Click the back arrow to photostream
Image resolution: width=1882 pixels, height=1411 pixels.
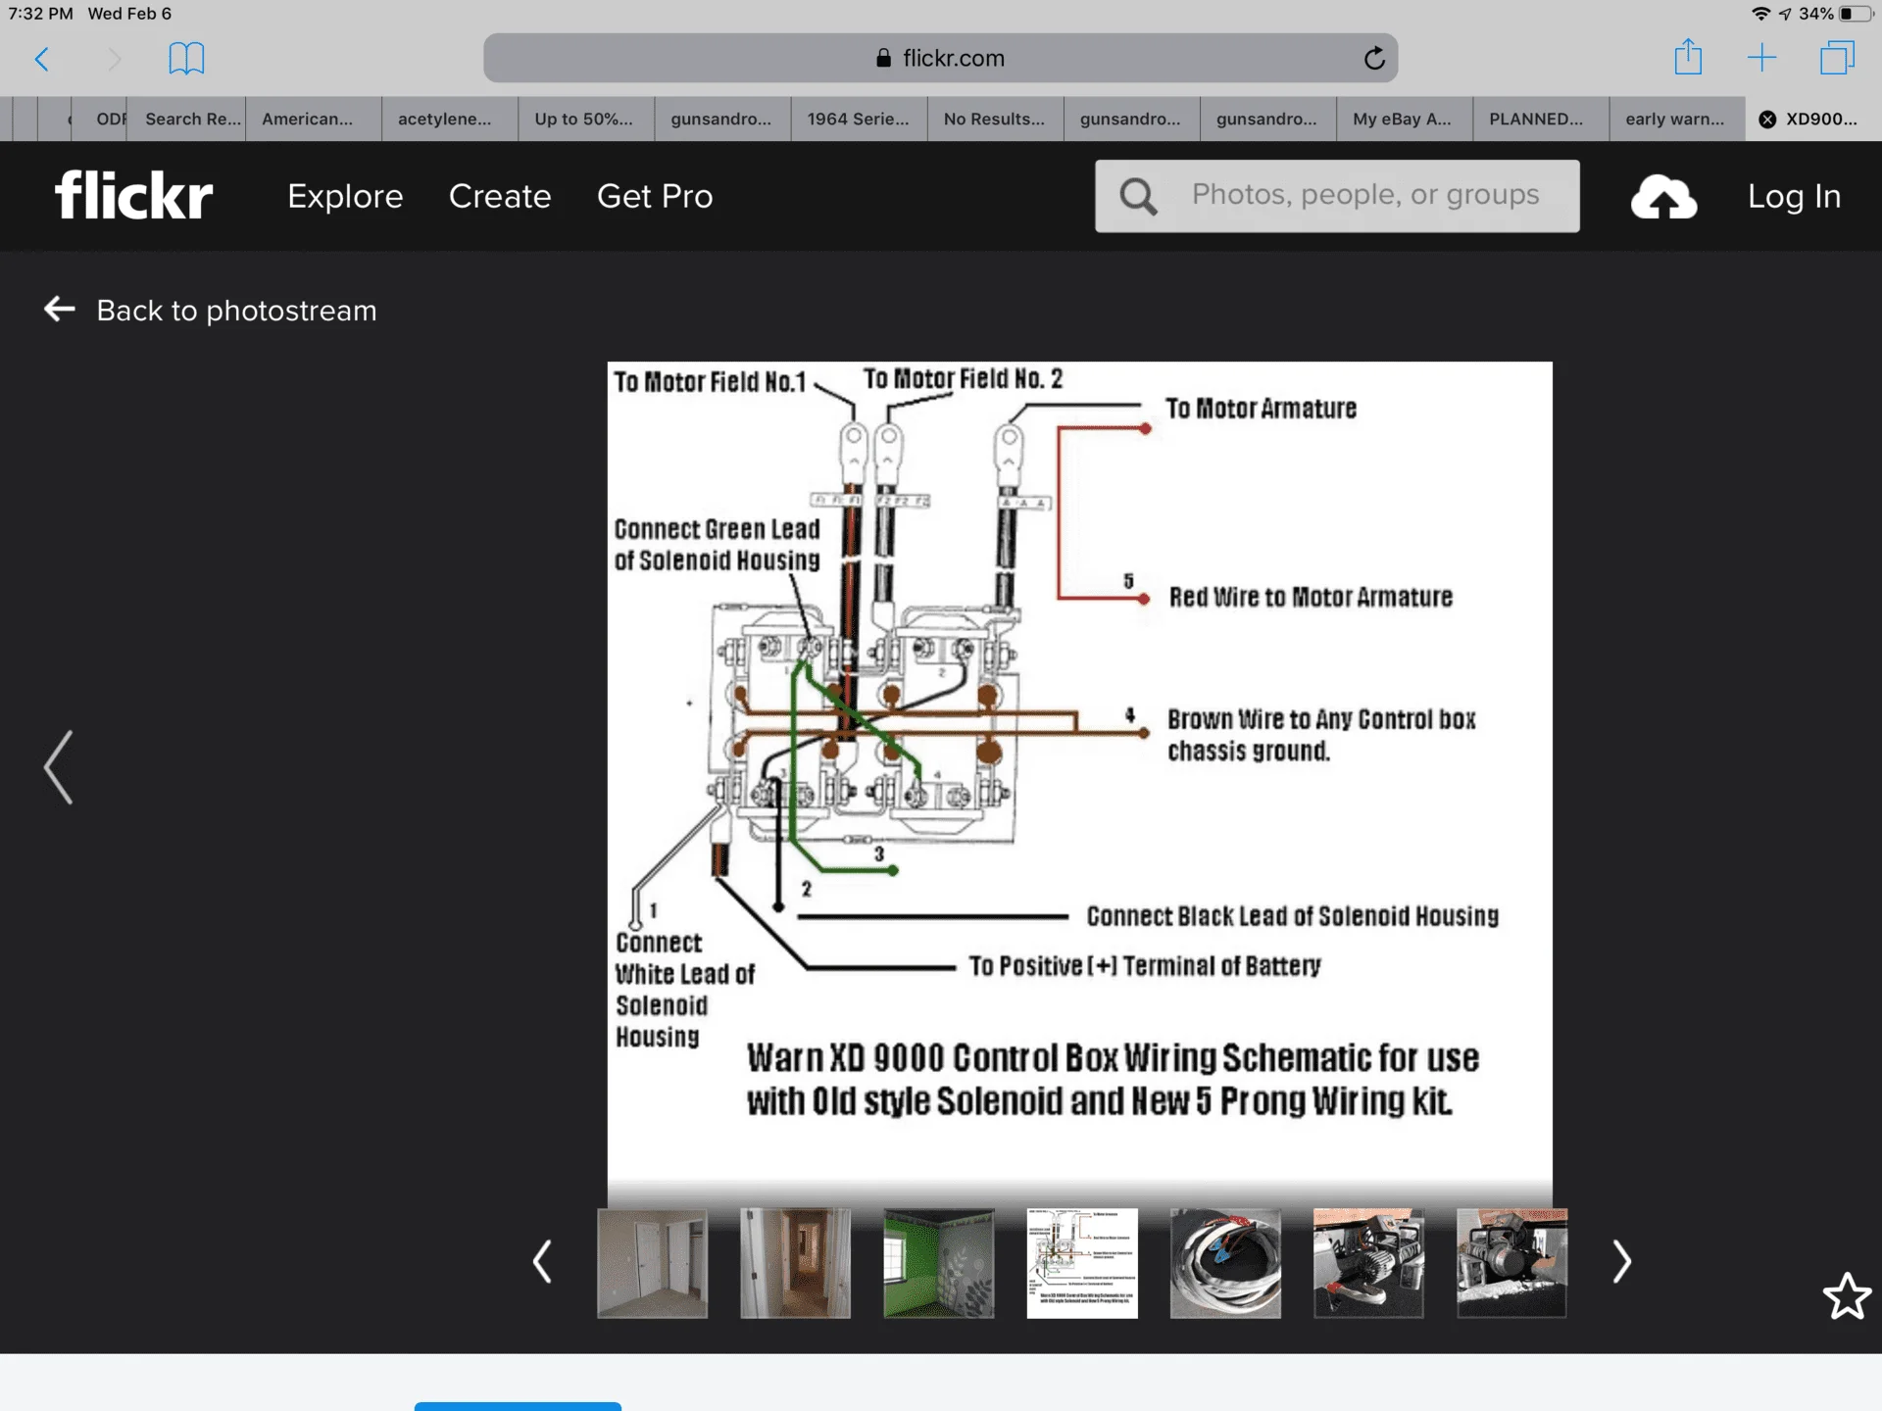point(60,310)
